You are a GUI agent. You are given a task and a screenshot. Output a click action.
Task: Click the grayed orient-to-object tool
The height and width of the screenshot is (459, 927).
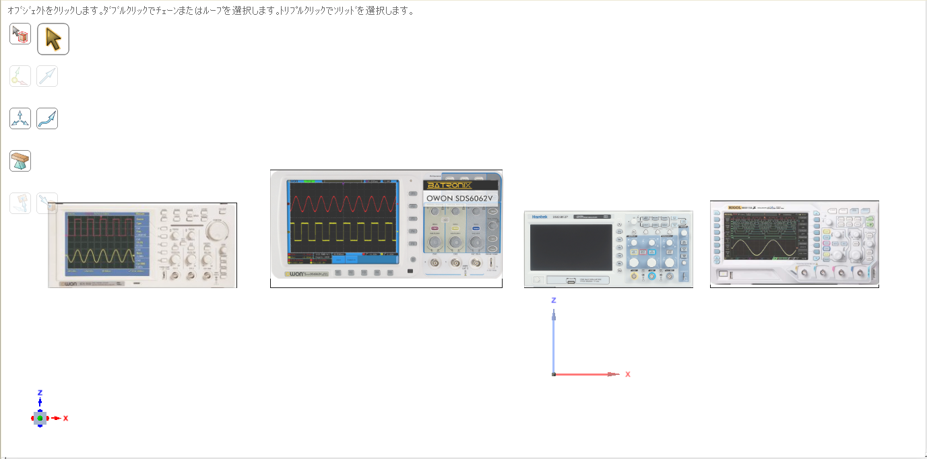(20, 203)
